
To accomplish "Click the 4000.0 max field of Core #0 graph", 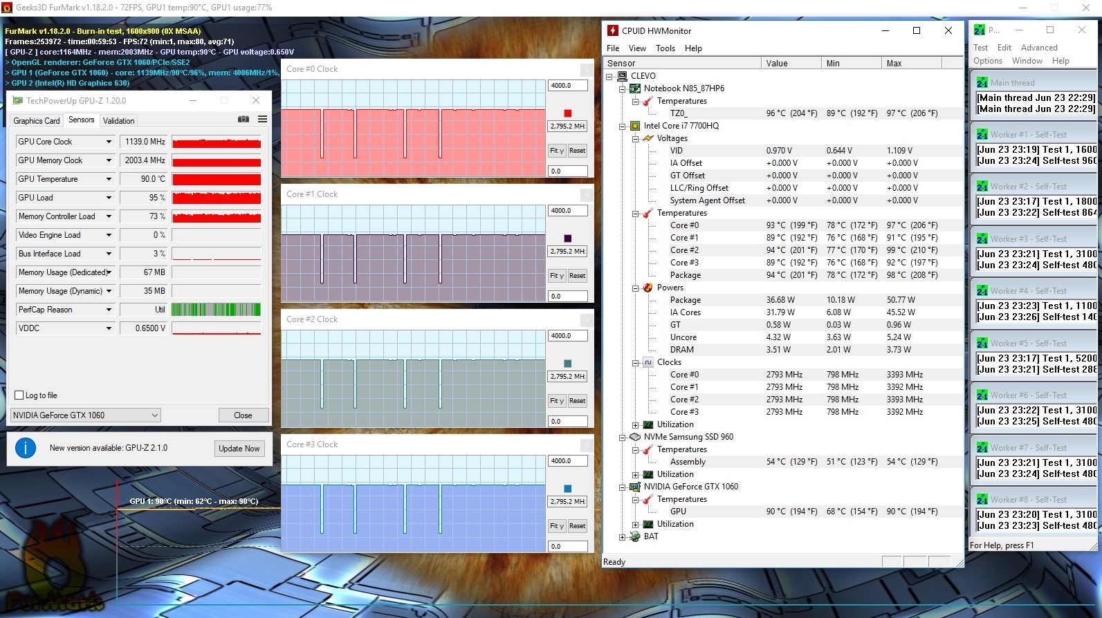I will pos(568,86).
